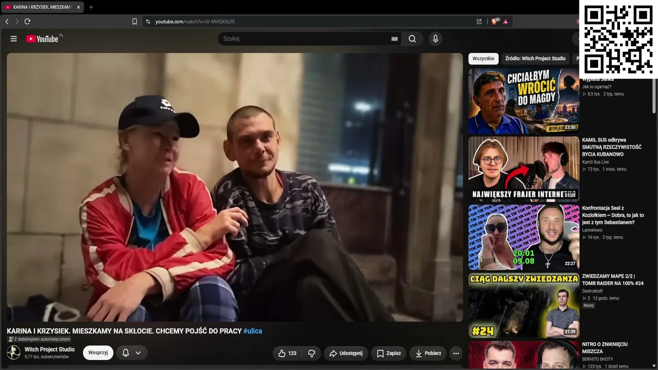Click the video title KARINA I KRZYSIEK heading
The height and width of the screenshot is (370, 658).
click(124, 331)
